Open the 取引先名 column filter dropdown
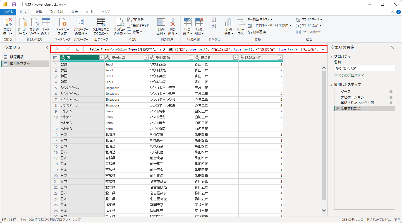402x223 pixels. click(191, 57)
